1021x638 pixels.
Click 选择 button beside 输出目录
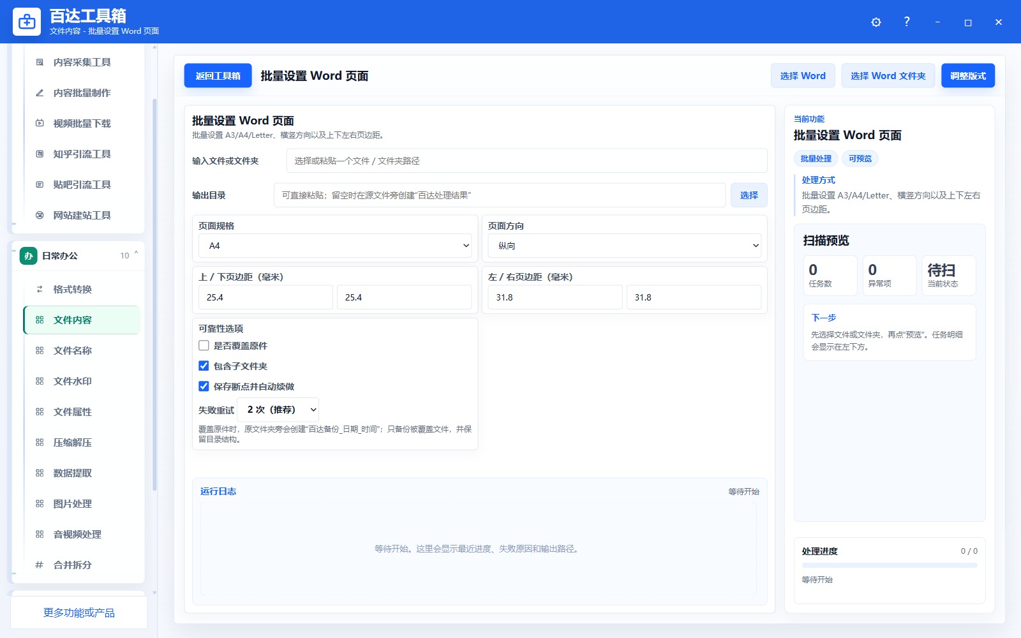pyautogui.click(x=749, y=195)
